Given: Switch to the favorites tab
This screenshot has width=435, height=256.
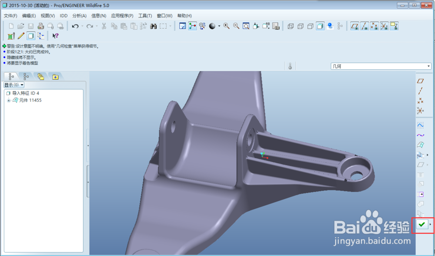Looking at the screenshot, I should 55,76.
